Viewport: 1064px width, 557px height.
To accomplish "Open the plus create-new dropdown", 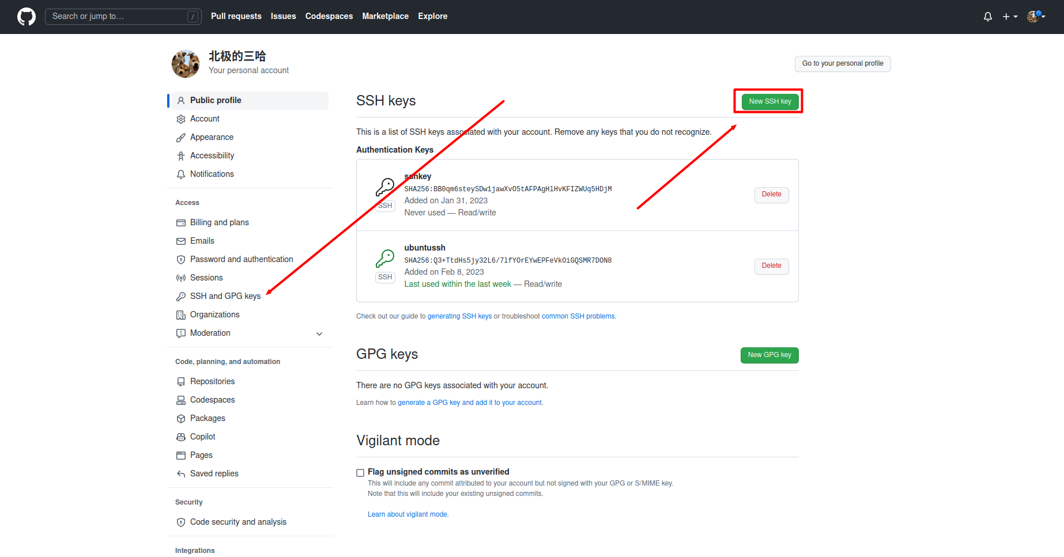I will (1010, 17).
